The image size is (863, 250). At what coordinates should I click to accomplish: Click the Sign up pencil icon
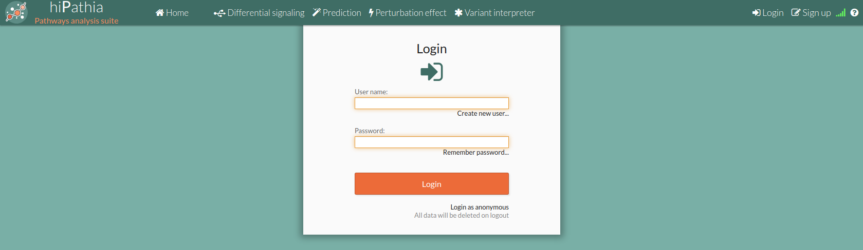pos(796,13)
